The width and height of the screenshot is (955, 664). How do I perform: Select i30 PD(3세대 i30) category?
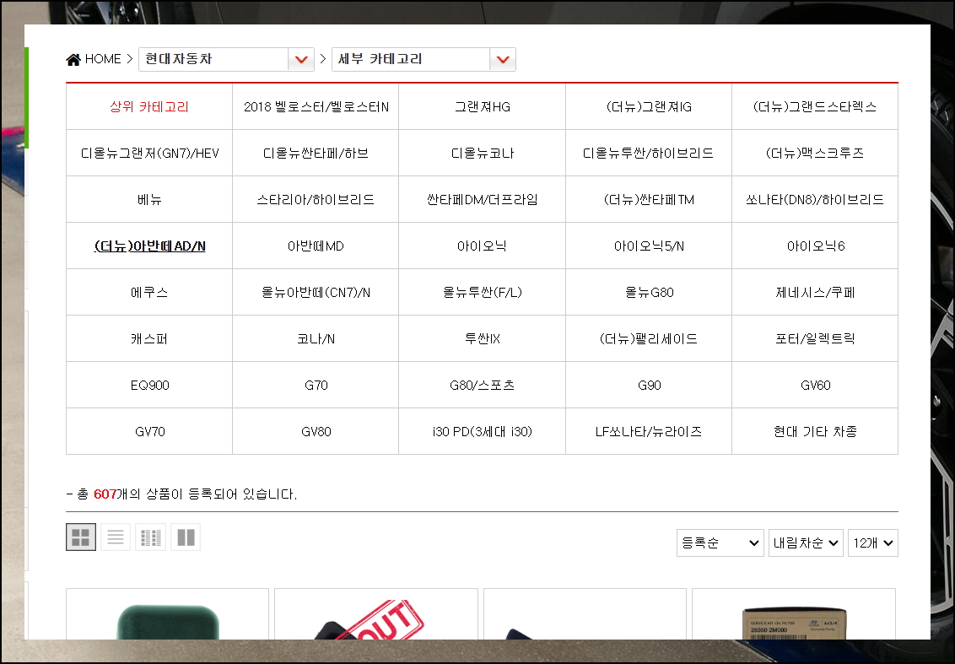[x=483, y=431]
